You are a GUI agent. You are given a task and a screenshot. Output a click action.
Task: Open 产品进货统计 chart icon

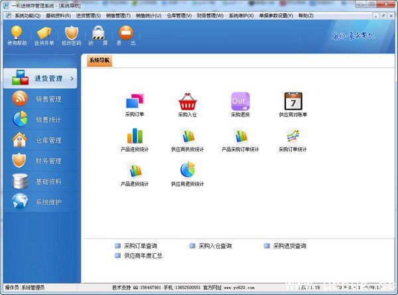135,136
